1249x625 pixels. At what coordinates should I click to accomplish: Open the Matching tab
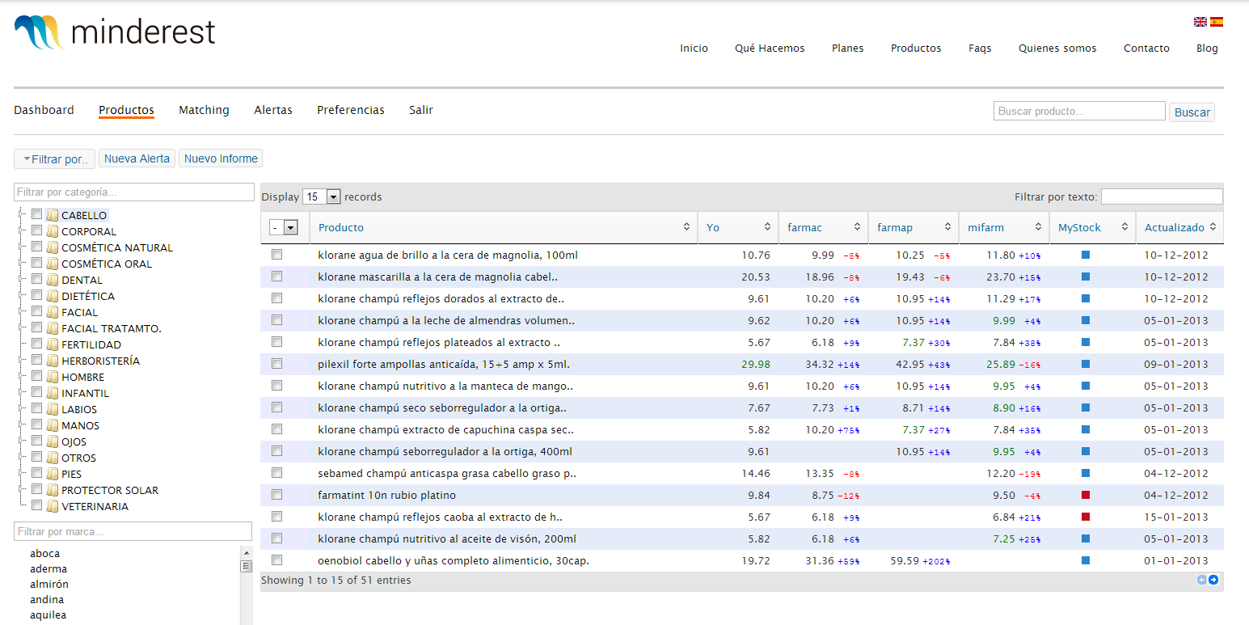pyautogui.click(x=204, y=110)
